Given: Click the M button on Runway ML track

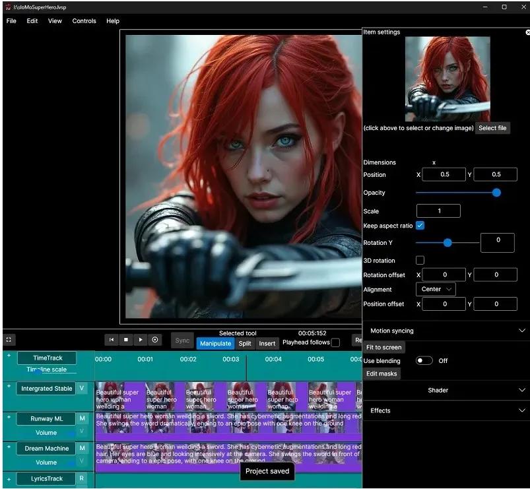Looking at the screenshot, I should 83,418.
